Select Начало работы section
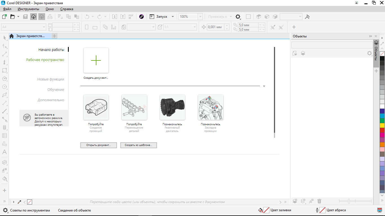 click(x=51, y=50)
